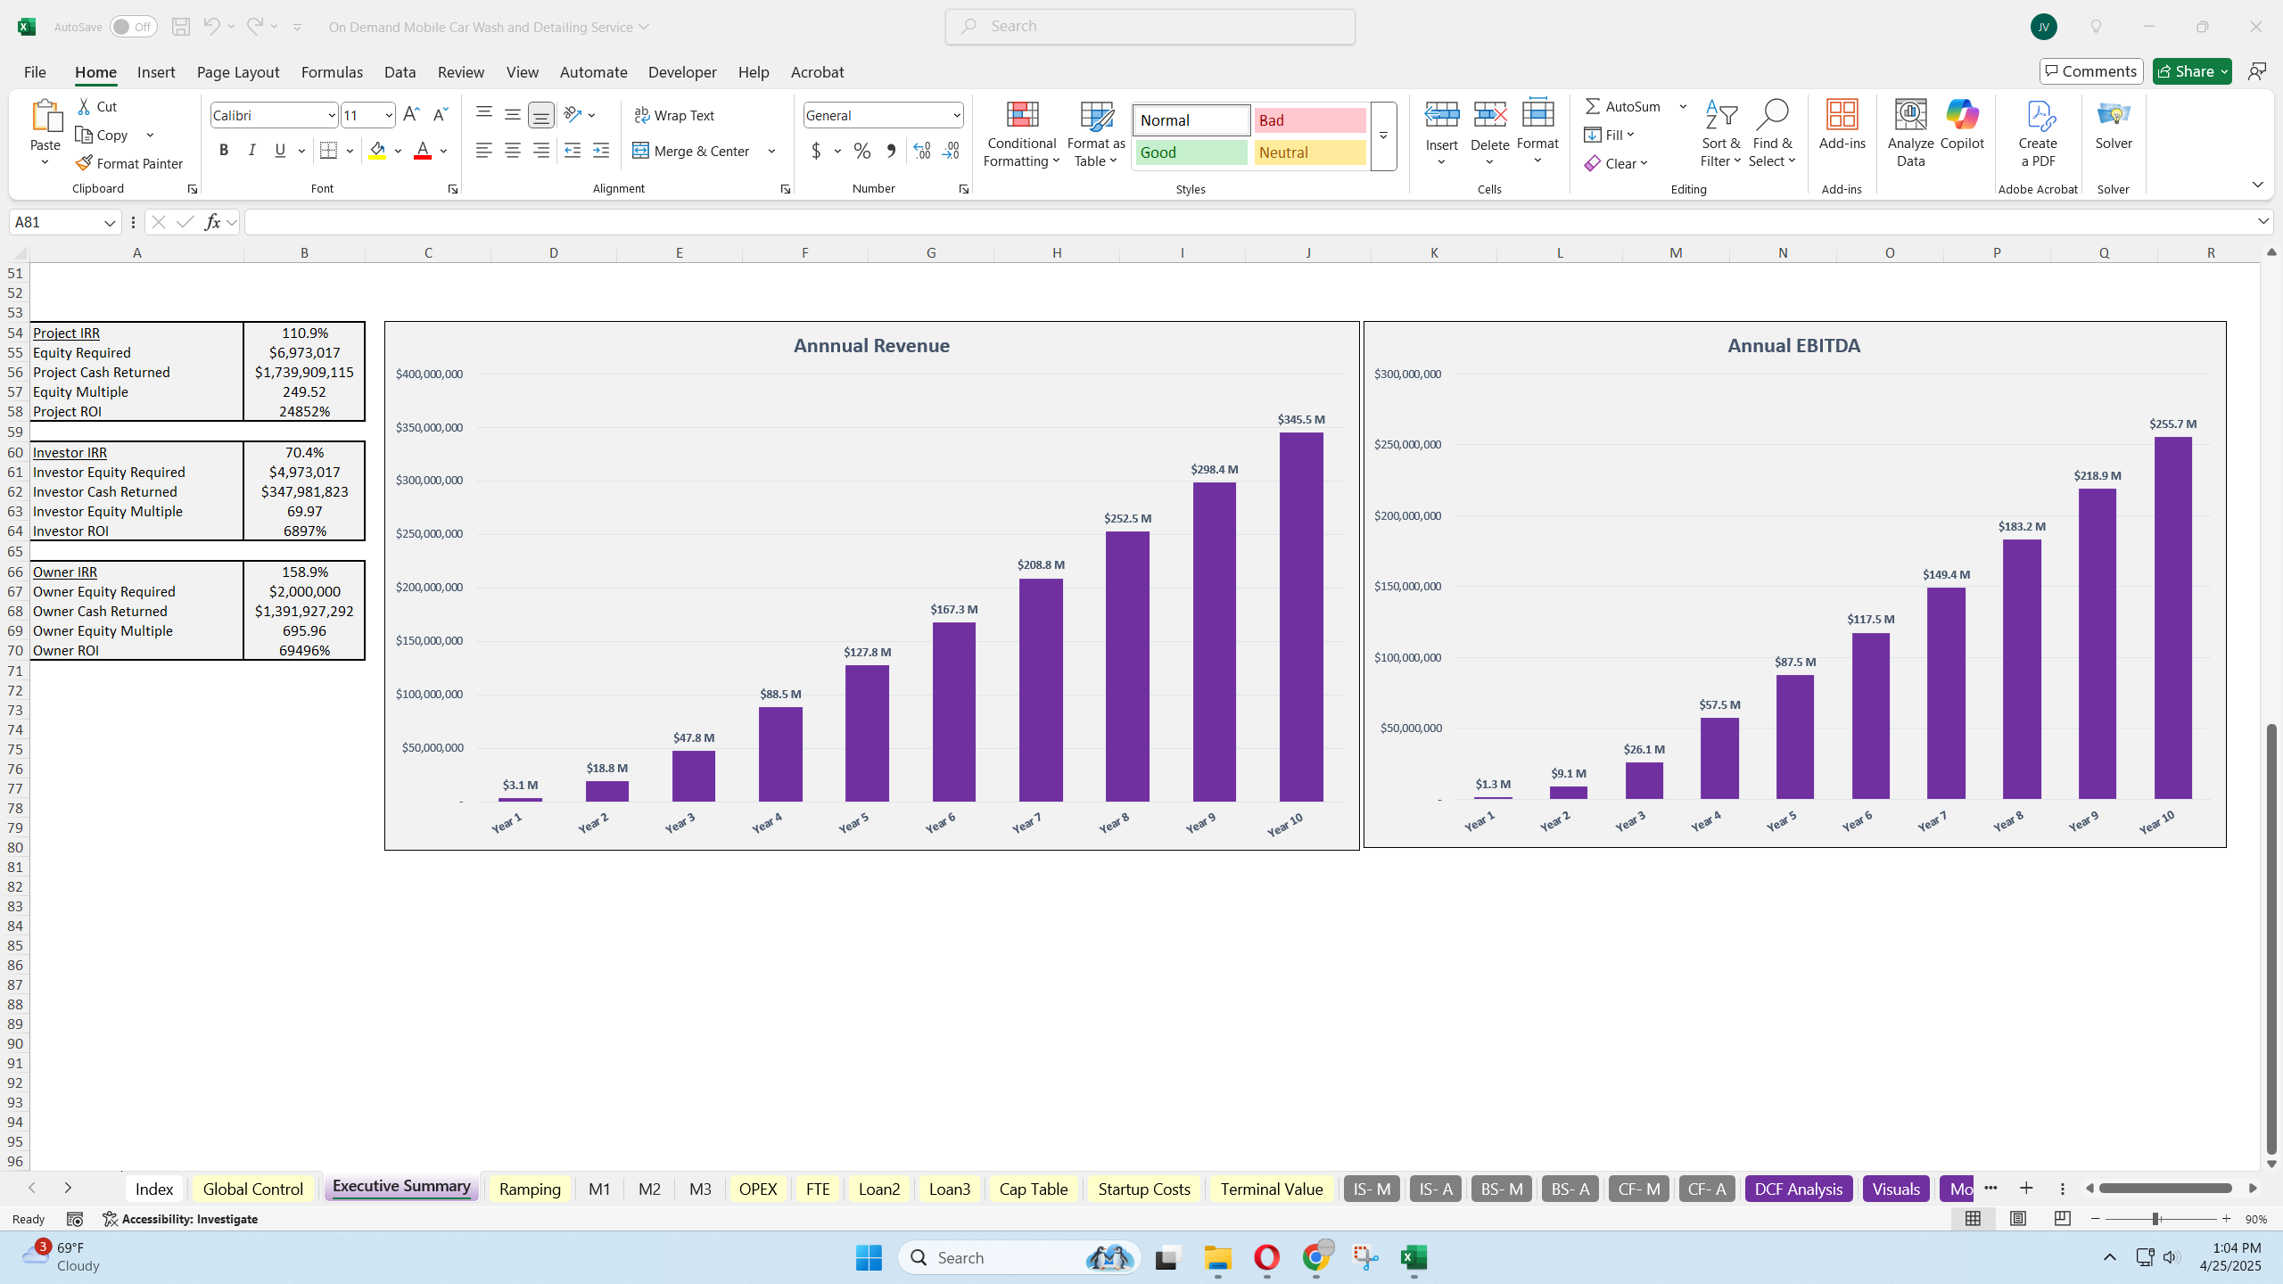Apply Percent Style to selection
Viewport: 2283px width, 1284px height.
coord(860,151)
